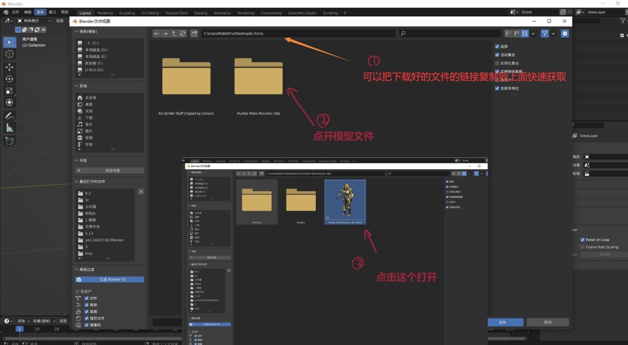Open the 物体模式 mode dropdown

click(34, 21)
